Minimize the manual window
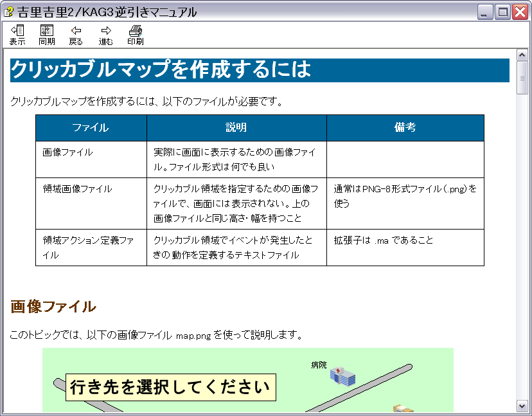The image size is (532, 416). point(486,12)
